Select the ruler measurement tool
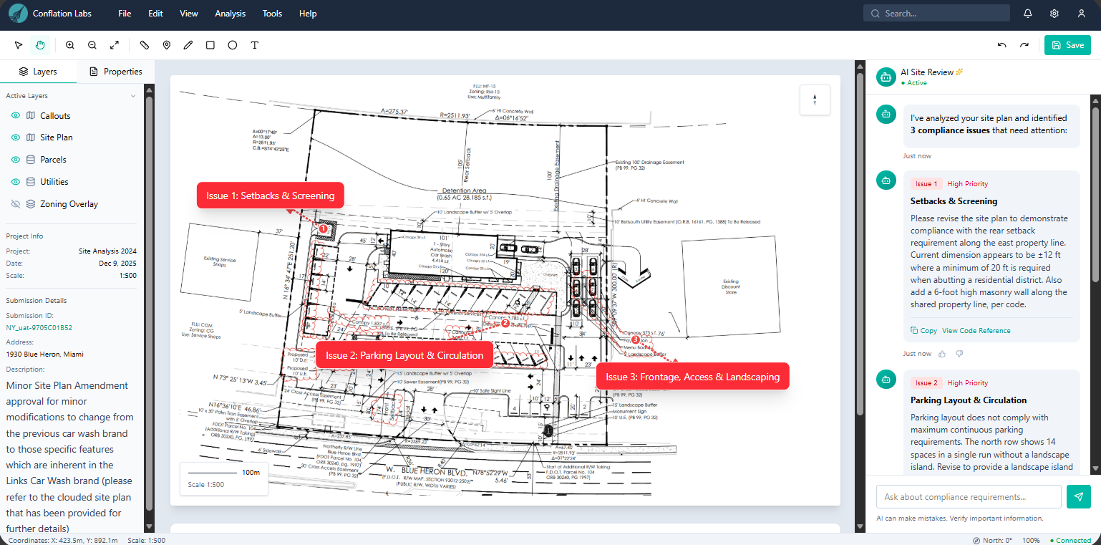Screen dimensions: 1101x545 coord(144,44)
